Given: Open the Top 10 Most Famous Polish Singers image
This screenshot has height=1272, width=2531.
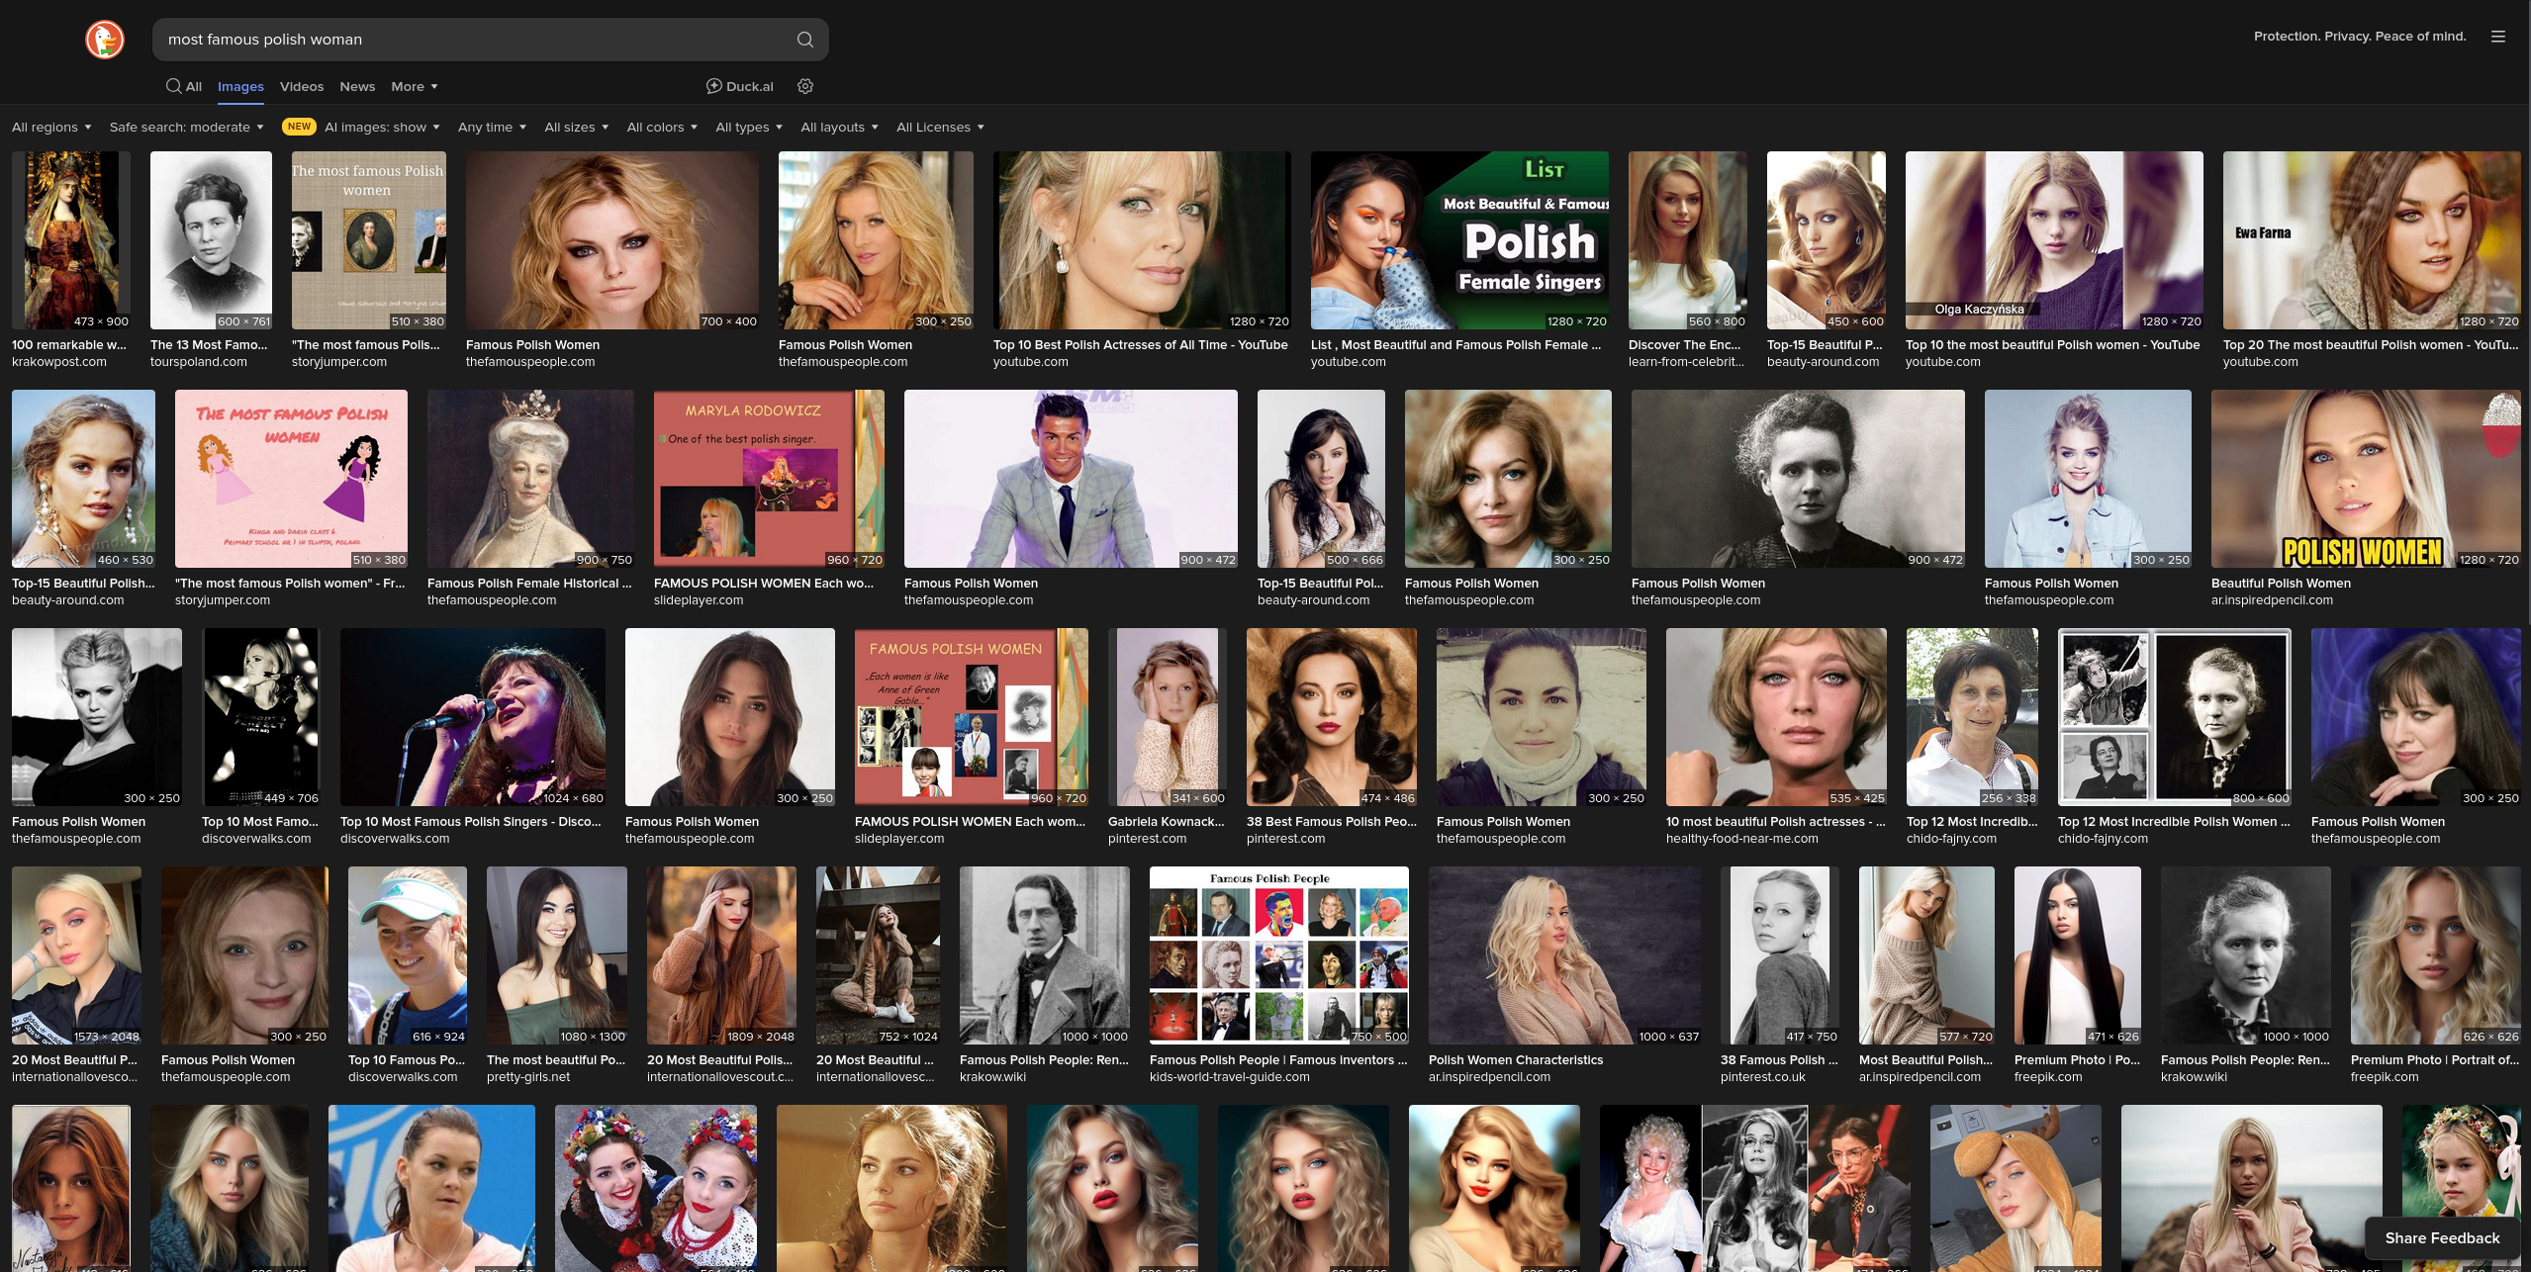Looking at the screenshot, I should [x=473, y=717].
